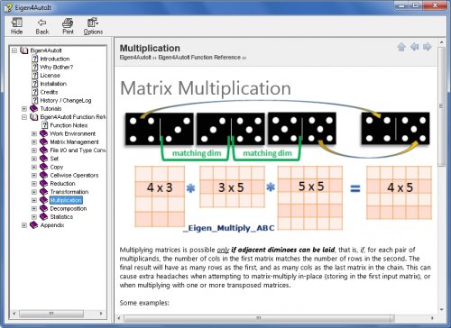Screen dimensions: 451x328
Task: Click the content pane vertical scrollbar thumb
Action: click(x=441, y=106)
